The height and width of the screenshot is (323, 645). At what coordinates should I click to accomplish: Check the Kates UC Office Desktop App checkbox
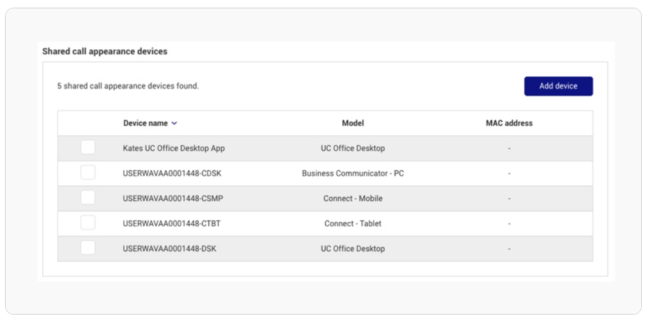(x=88, y=147)
